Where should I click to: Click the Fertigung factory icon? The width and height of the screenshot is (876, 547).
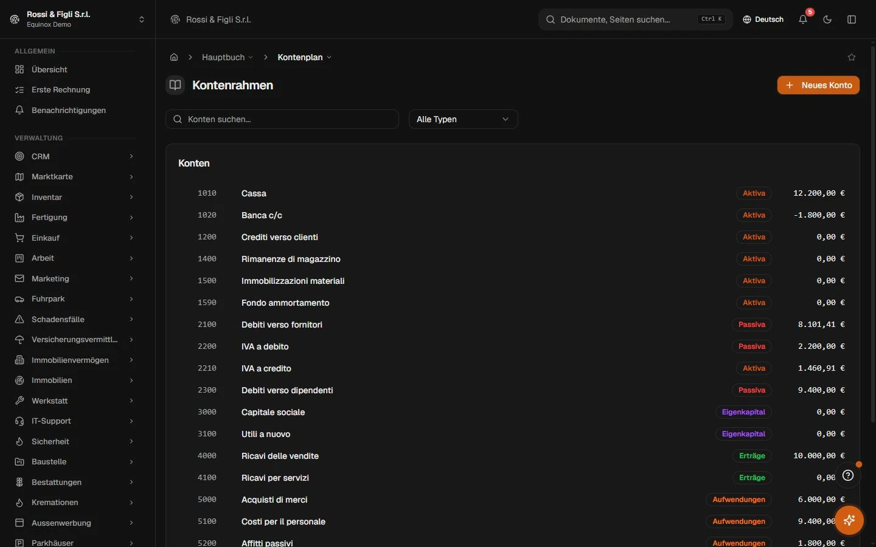[x=19, y=218]
